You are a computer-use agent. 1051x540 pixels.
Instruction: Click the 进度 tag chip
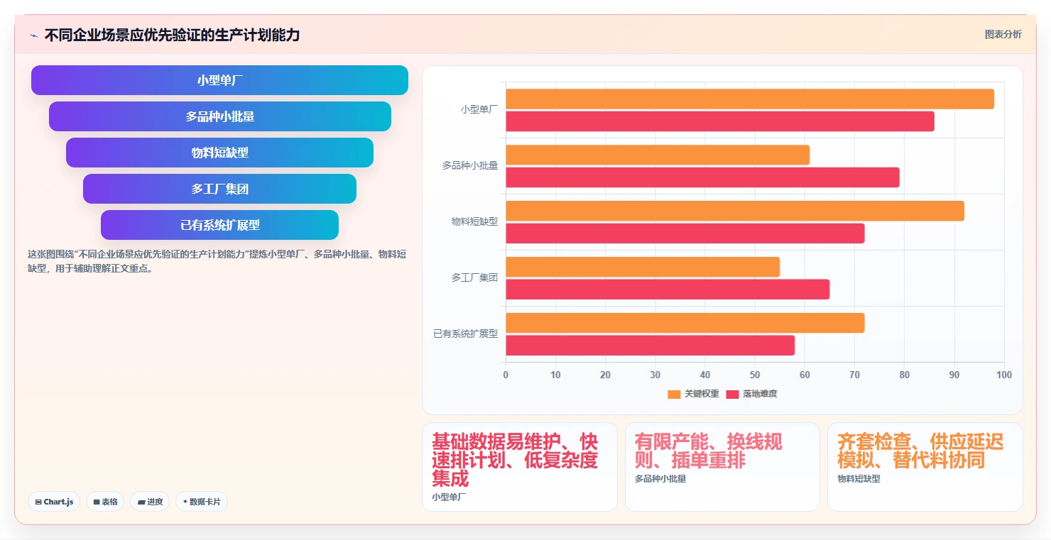point(150,502)
